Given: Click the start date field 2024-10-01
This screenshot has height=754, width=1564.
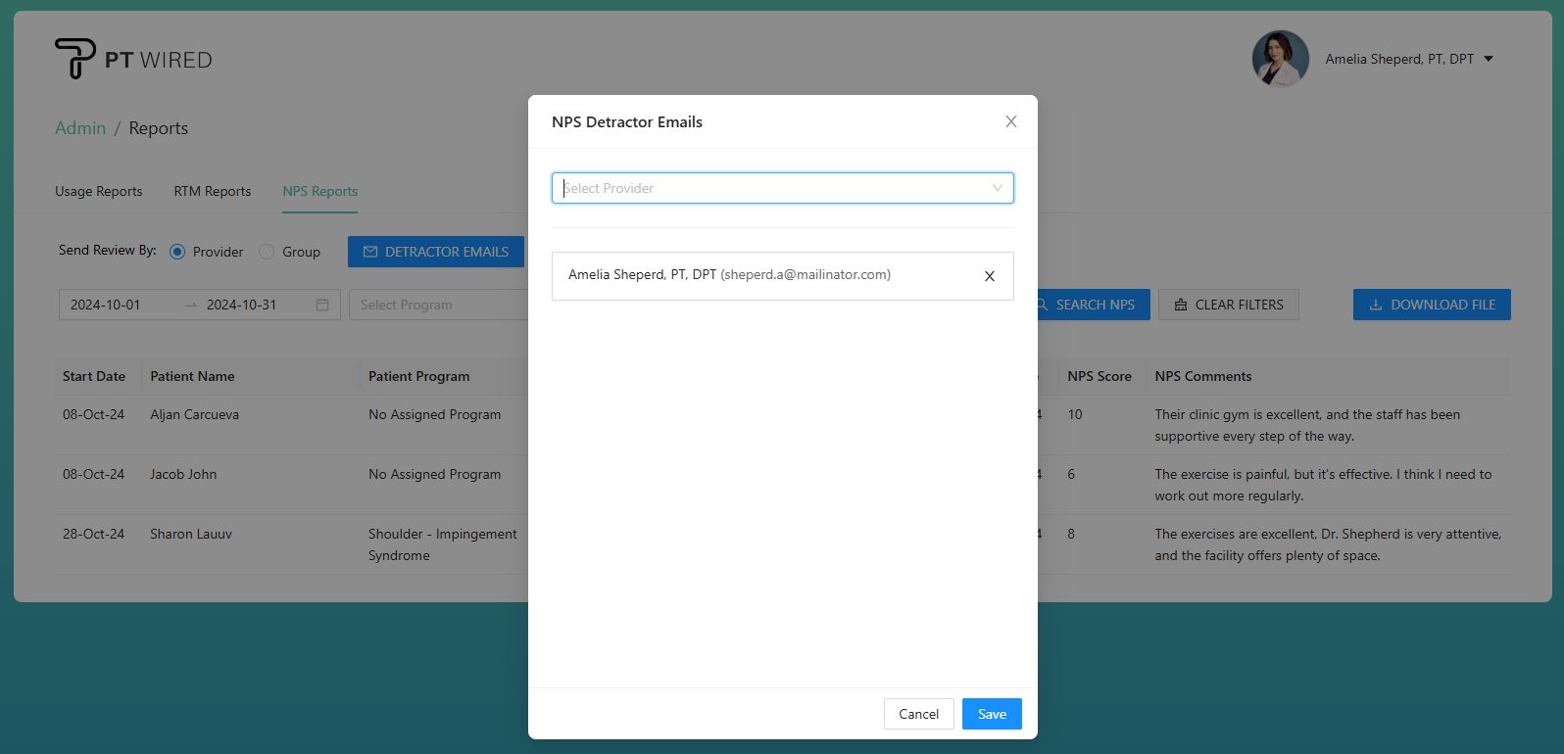Looking at the screenshot, I should (x=106, y=305).
